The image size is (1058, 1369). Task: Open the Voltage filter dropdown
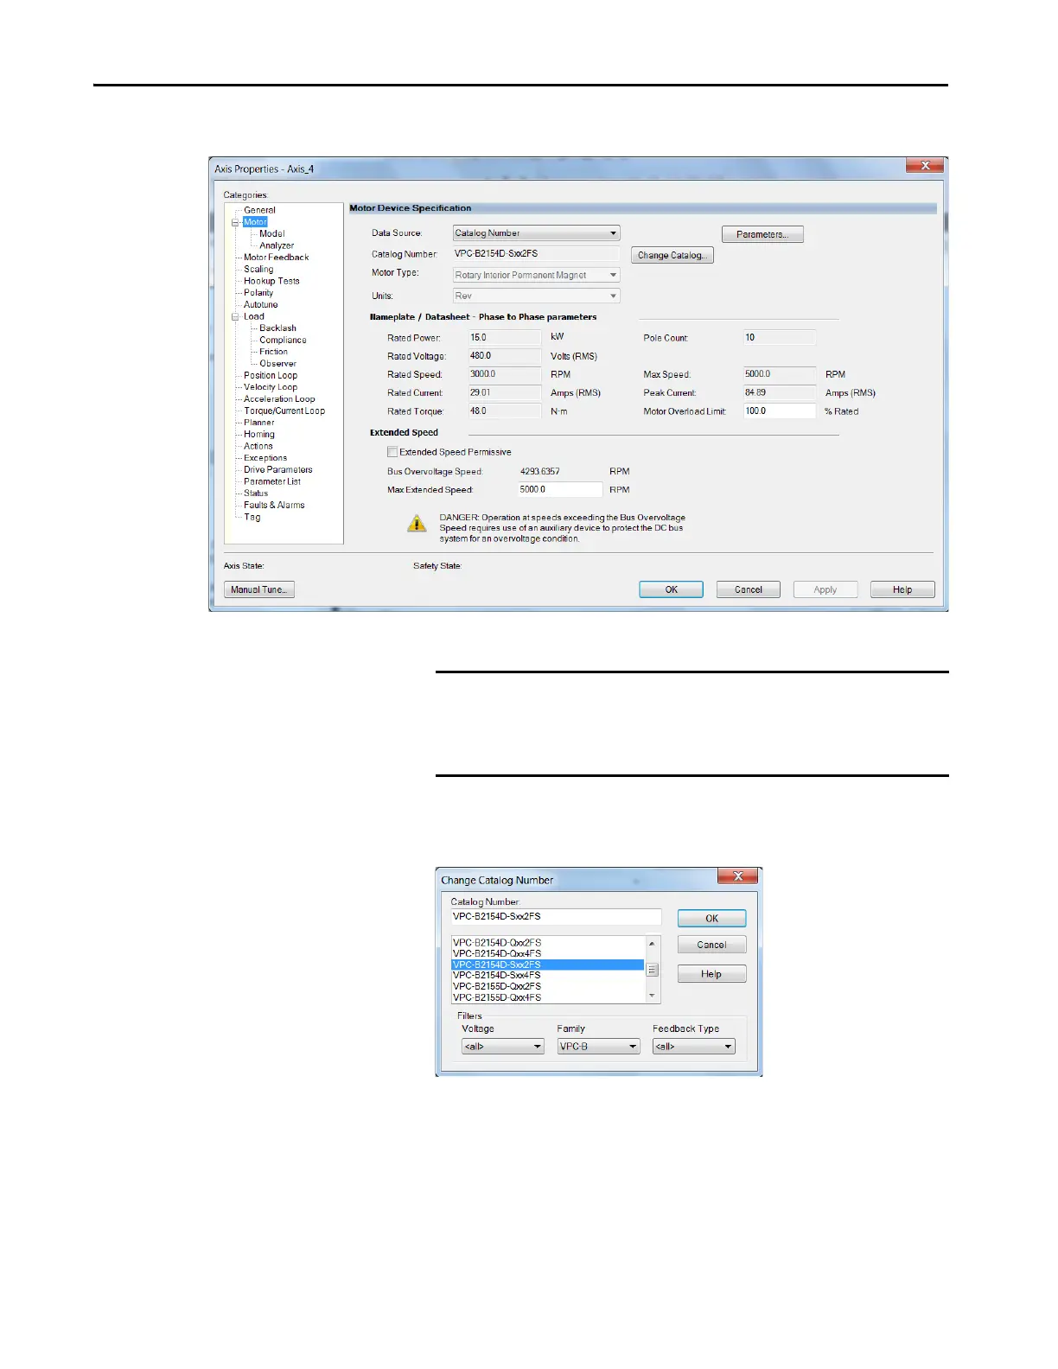pos(503,1047)
